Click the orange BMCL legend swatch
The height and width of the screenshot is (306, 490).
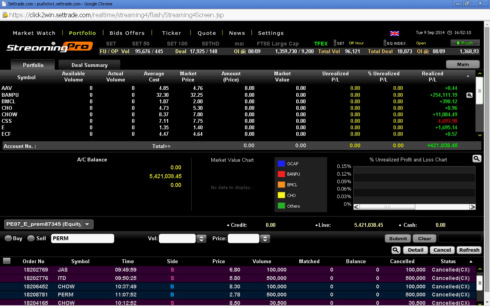[281, 185]
